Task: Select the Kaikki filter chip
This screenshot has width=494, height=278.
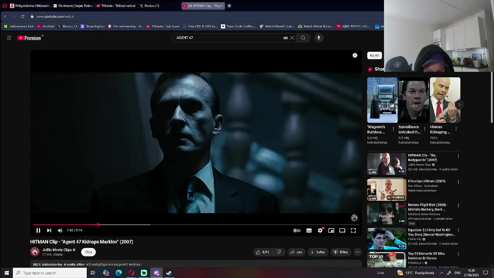Action: (374, 55)
